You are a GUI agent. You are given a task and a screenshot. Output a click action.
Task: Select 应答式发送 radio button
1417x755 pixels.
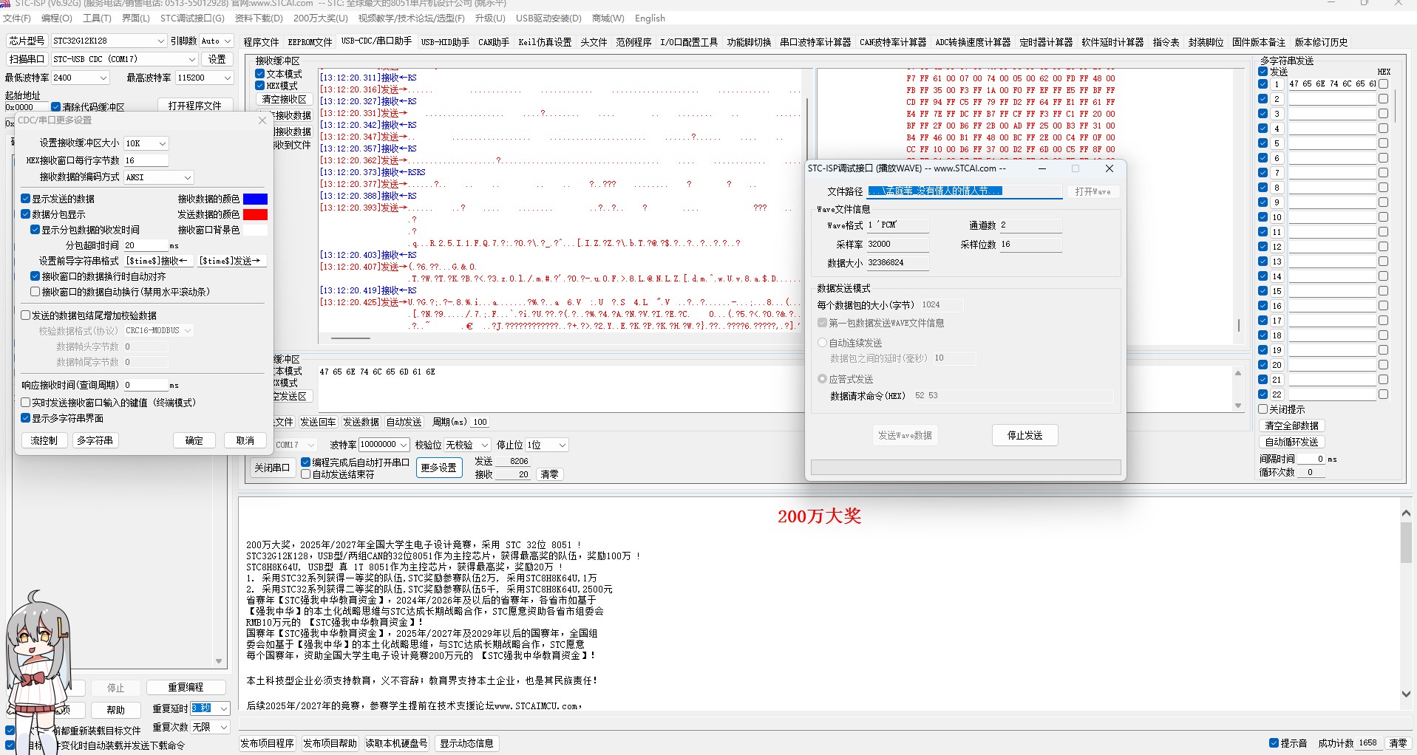point(822,379)
